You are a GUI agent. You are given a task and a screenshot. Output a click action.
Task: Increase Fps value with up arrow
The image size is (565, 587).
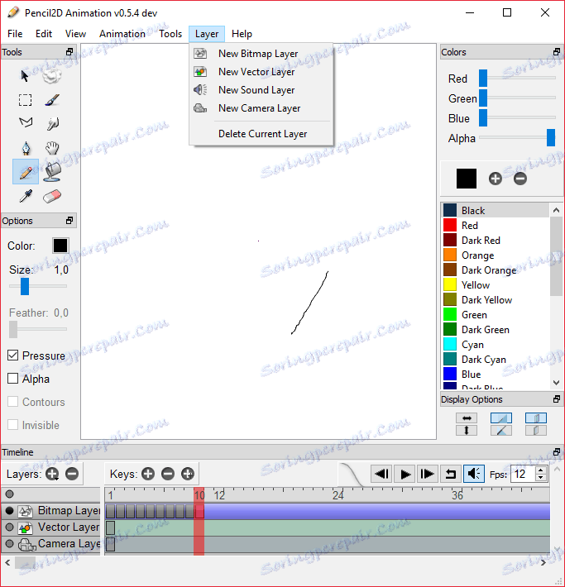540,470
